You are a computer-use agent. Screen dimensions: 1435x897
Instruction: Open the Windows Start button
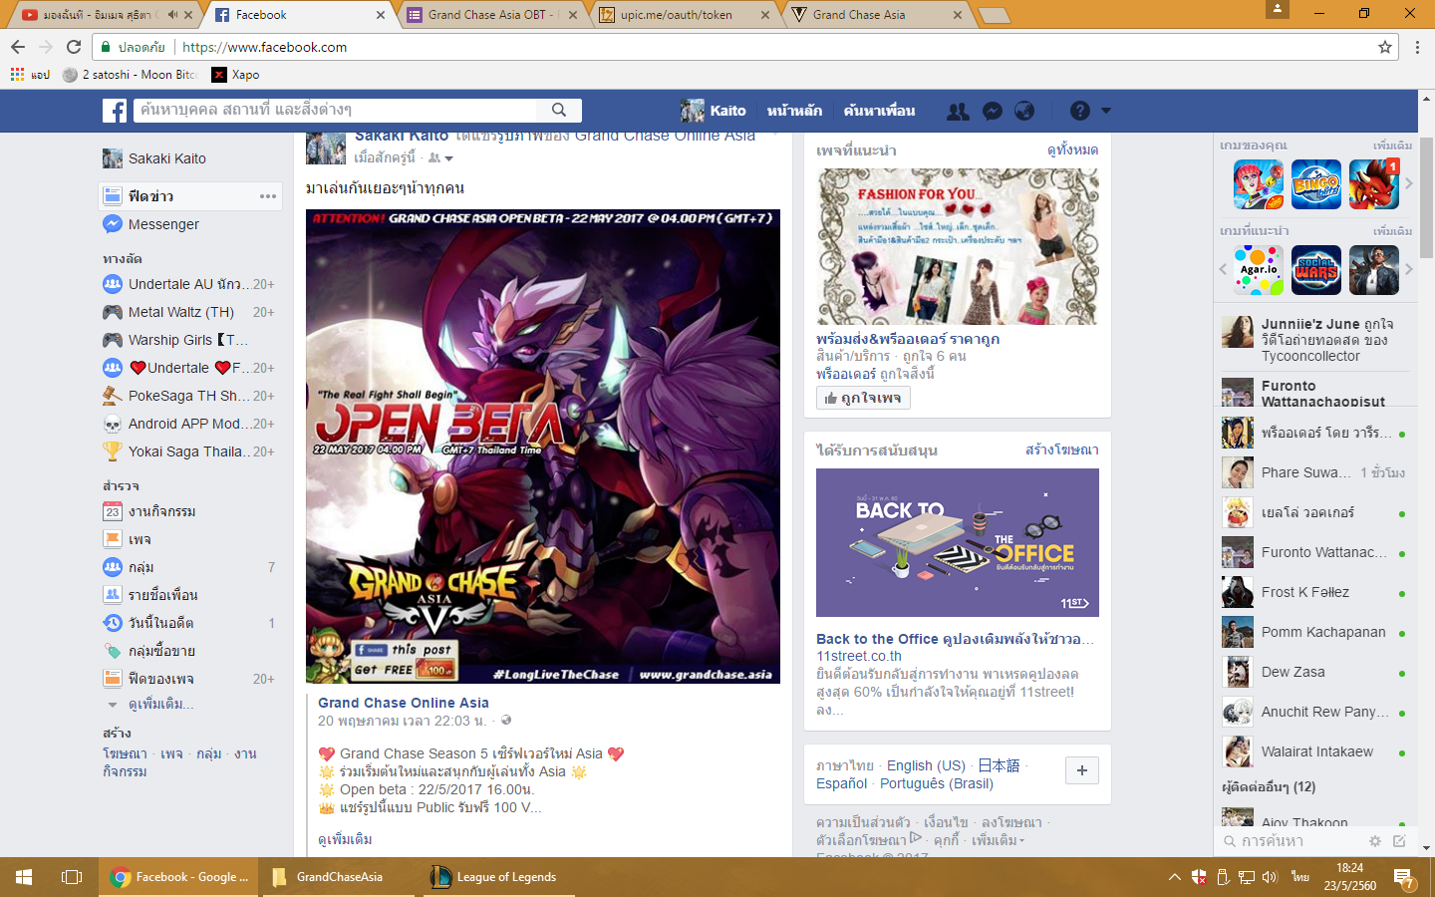tap(24, 877)
